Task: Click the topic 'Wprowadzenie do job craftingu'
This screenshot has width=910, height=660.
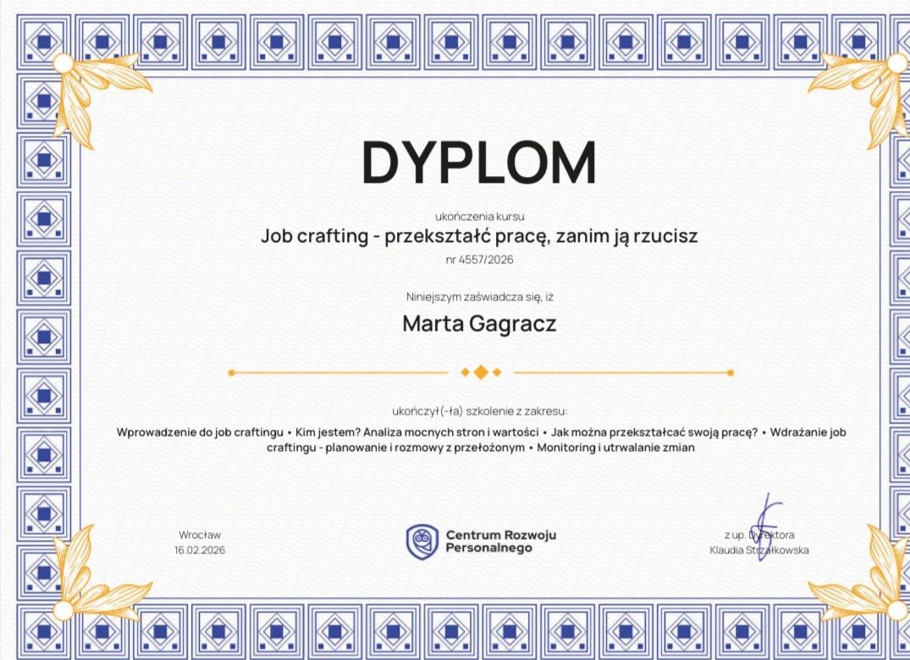Action: tap(200, 432)
